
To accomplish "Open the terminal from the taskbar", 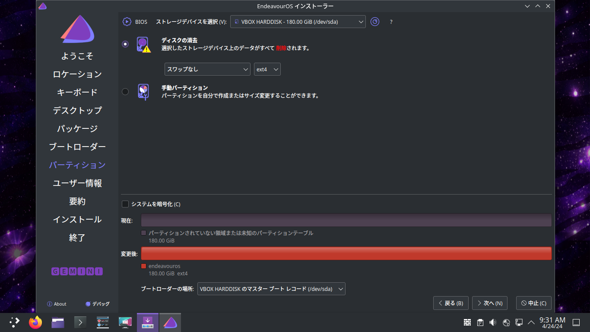I will (80, 322).
